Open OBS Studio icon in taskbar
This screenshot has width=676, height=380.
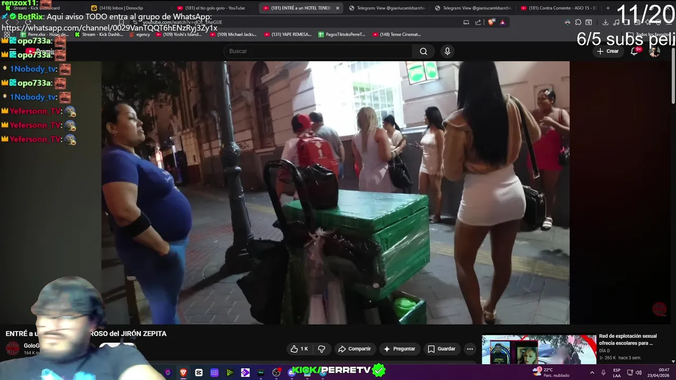tap(276, 373)
